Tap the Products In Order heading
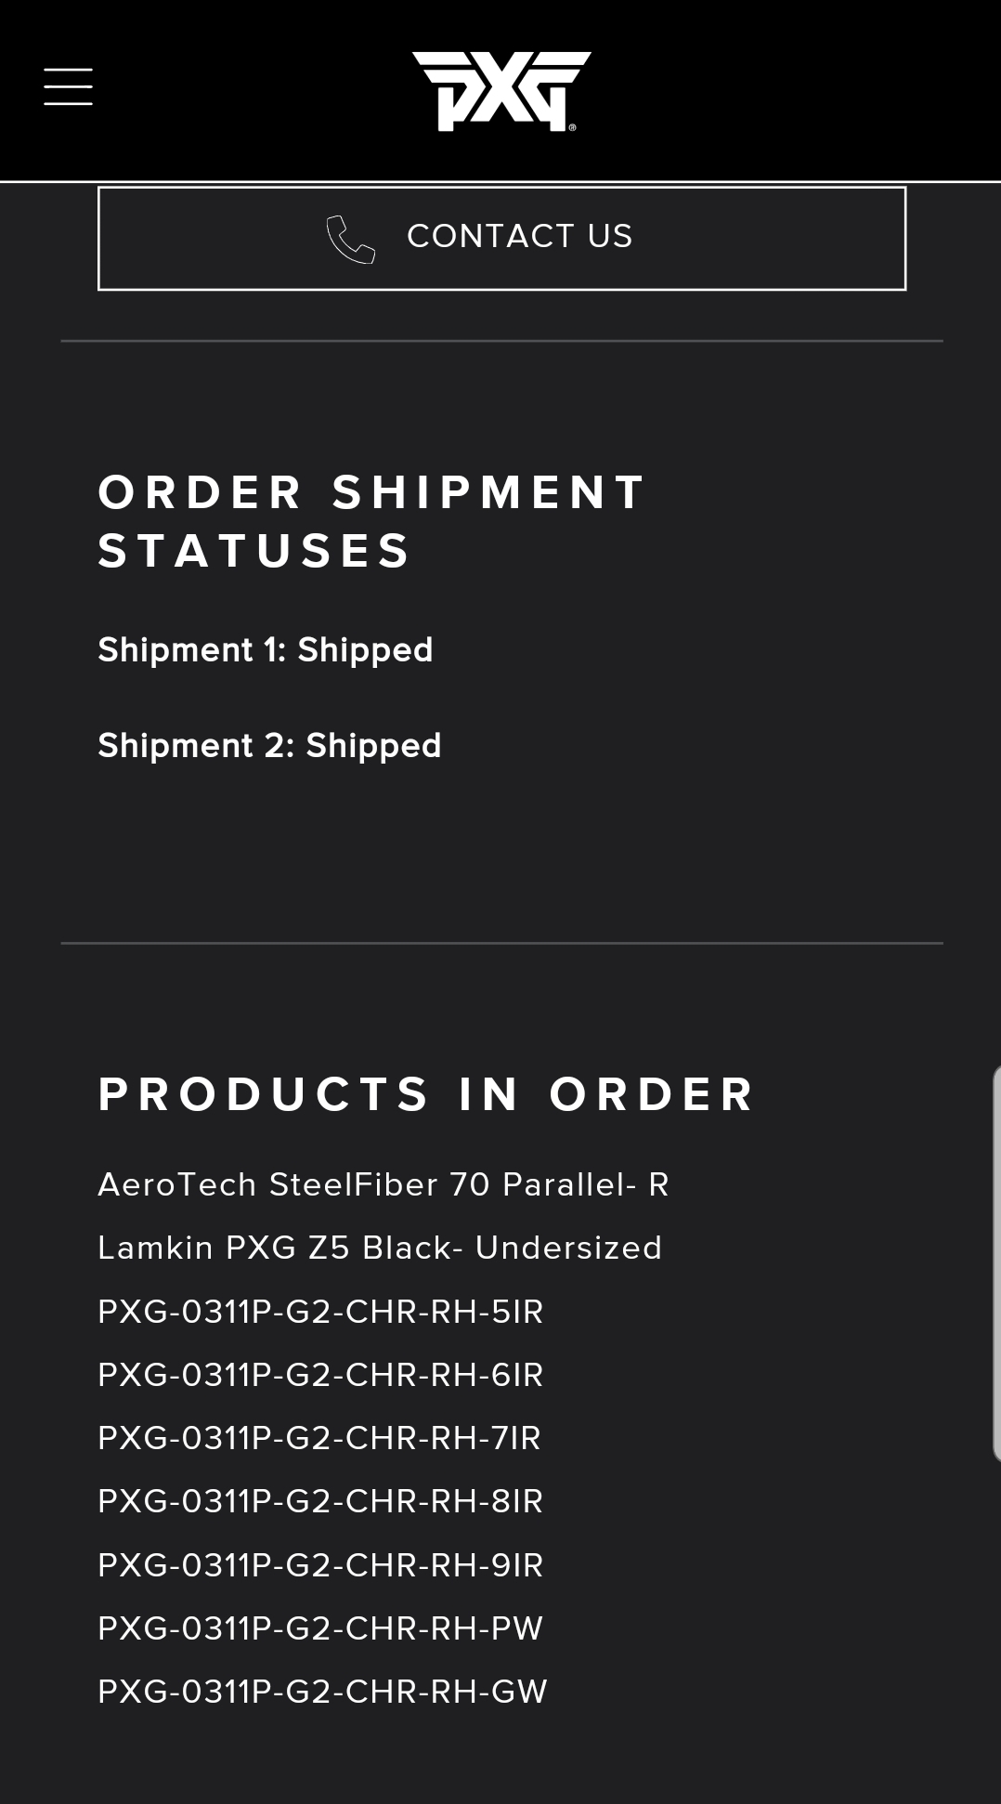Viewport: 1001px width, 1804px height. [x=426, y=1093]
